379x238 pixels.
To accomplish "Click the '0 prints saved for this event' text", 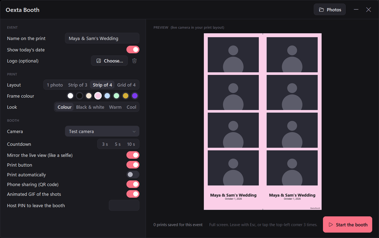I will point(178,225).
